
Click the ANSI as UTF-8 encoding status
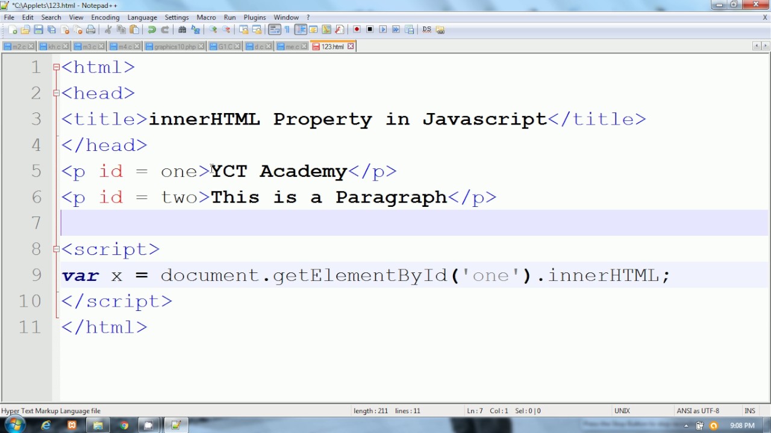(x=698, y=411)
